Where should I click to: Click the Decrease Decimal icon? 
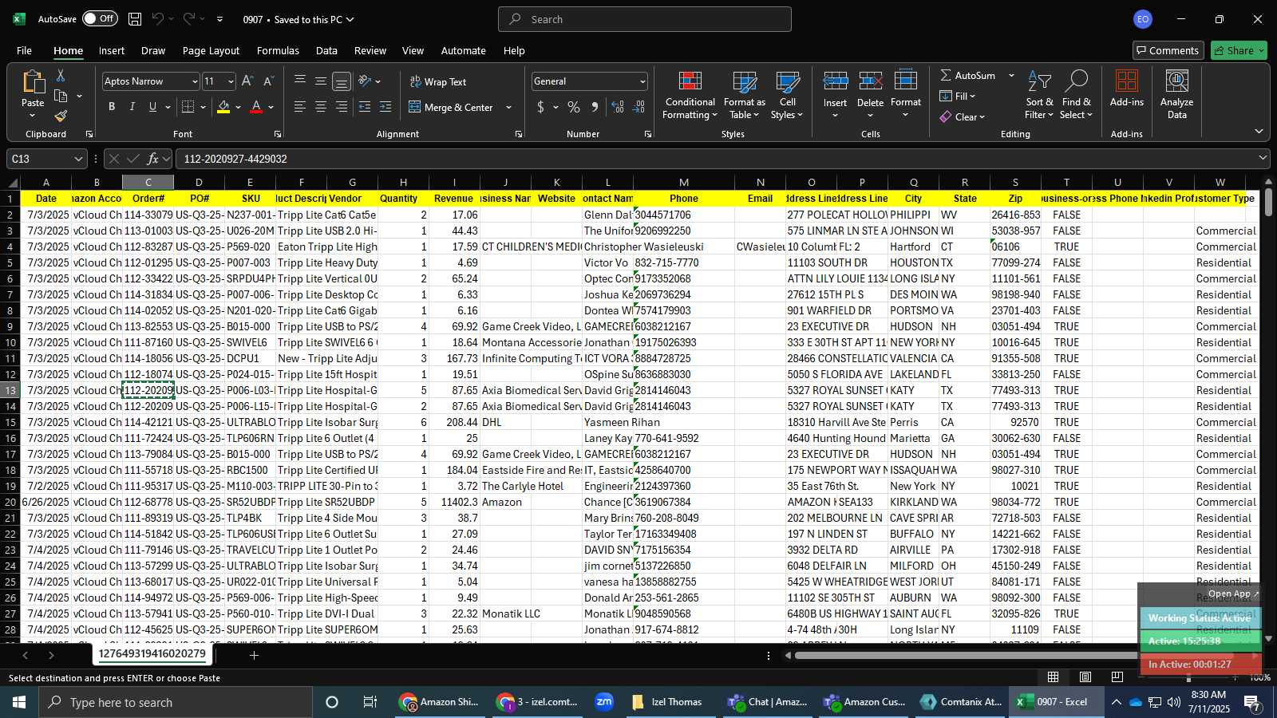[638, 107]
